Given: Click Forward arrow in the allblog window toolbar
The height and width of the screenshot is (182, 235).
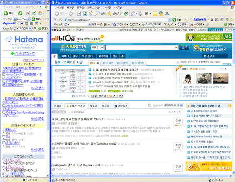Looking at the screenshot, I should click(x=71, y=14).
